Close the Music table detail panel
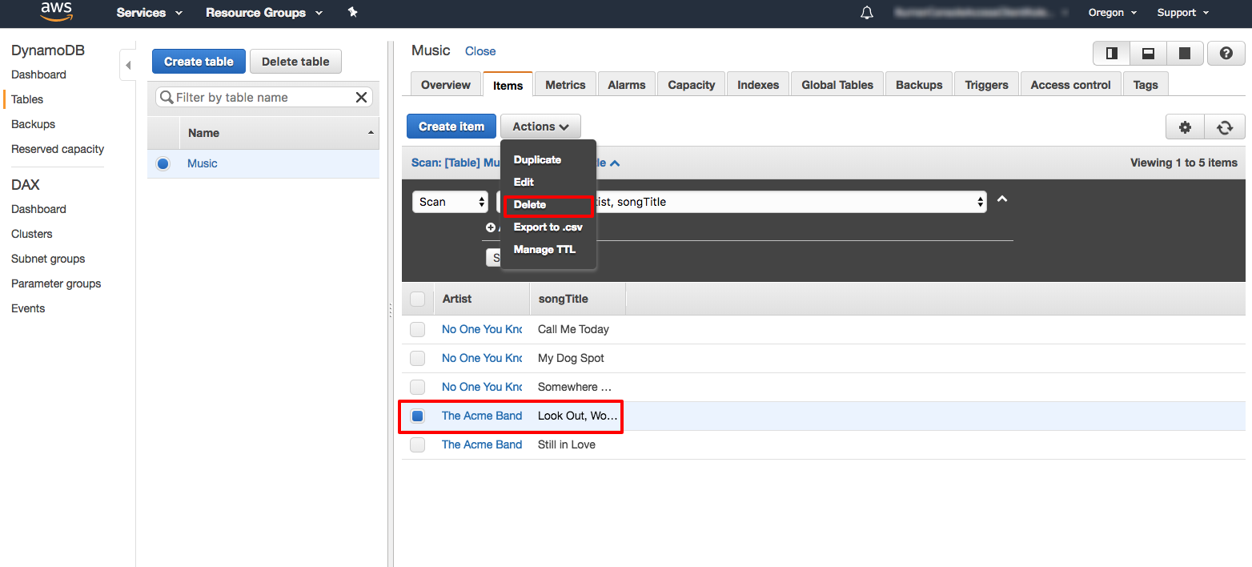 (x=480, y=51)
